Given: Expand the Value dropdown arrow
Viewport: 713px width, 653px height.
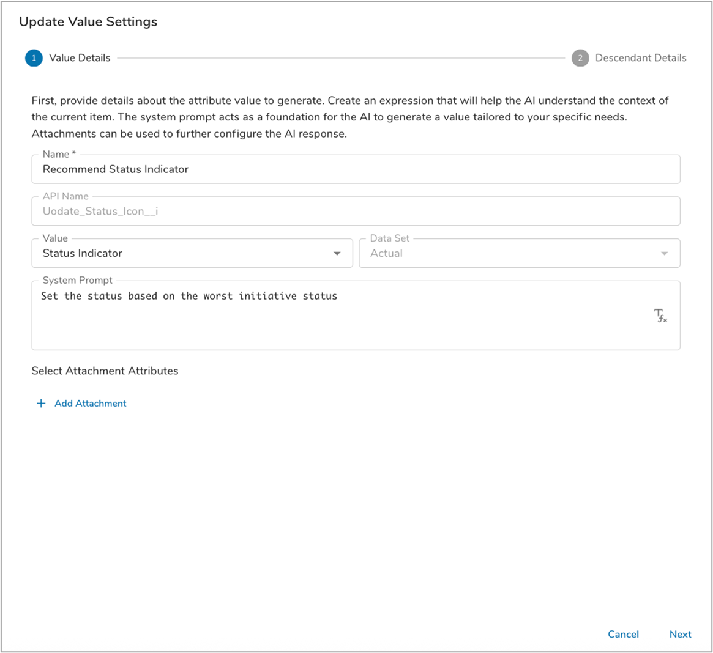Looking at the screenshot, I should 337,254.
